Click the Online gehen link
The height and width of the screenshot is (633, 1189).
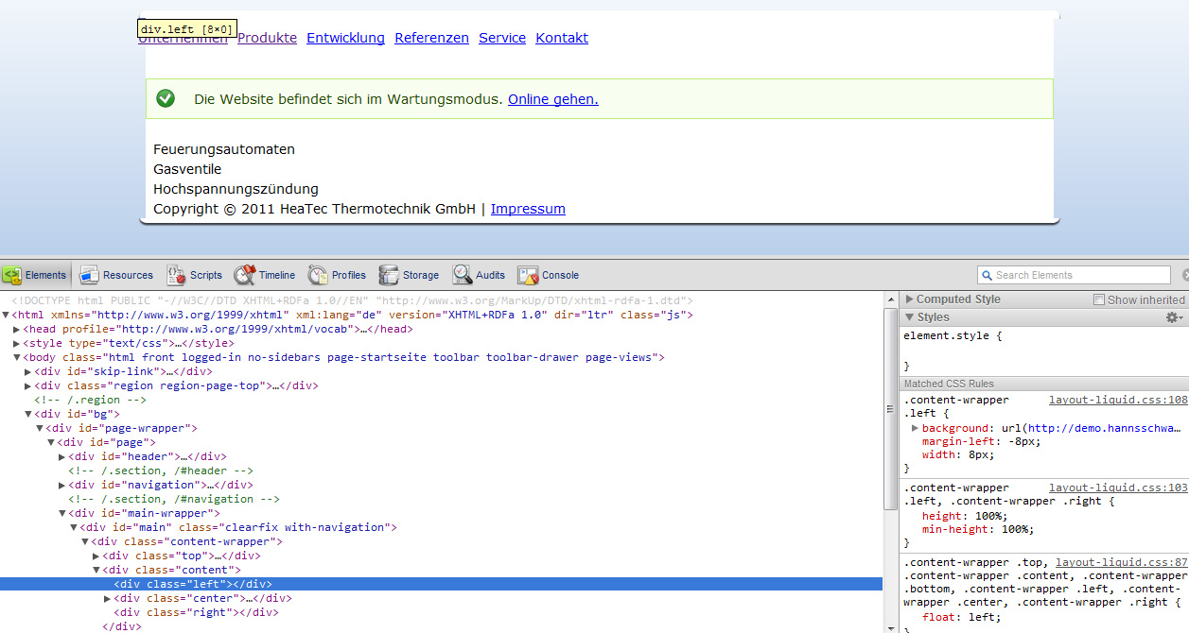pyautogui.click(x=553, y=99)
